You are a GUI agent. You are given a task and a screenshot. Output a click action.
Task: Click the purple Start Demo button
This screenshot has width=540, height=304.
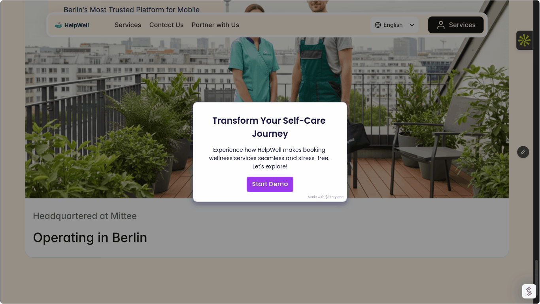click(270, 184)
